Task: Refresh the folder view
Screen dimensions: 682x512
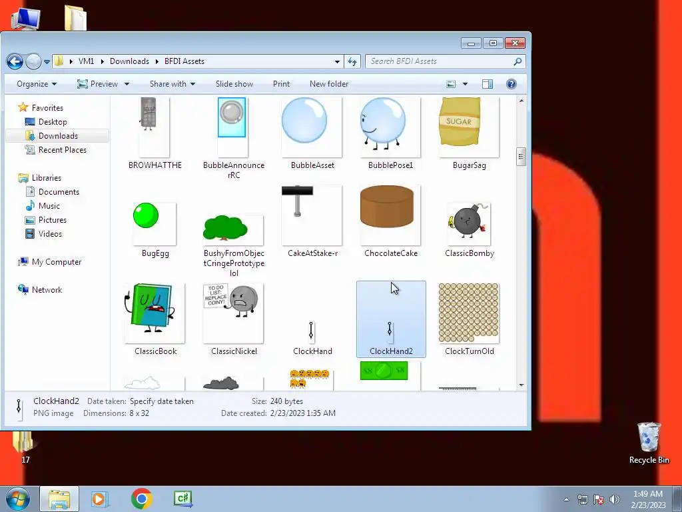Action: click(352, 62)
